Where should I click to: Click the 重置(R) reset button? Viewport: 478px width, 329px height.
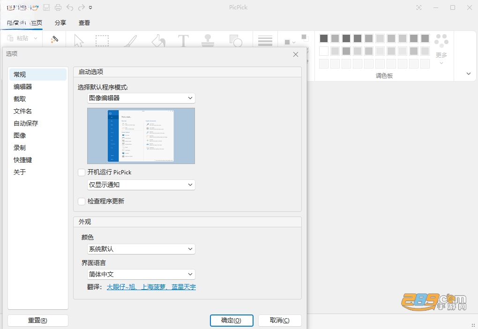(38, 320)
